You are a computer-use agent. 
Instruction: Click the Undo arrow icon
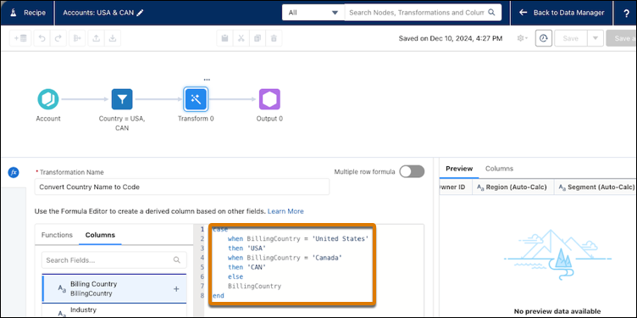pyautogui.click(x=42, y=38)
